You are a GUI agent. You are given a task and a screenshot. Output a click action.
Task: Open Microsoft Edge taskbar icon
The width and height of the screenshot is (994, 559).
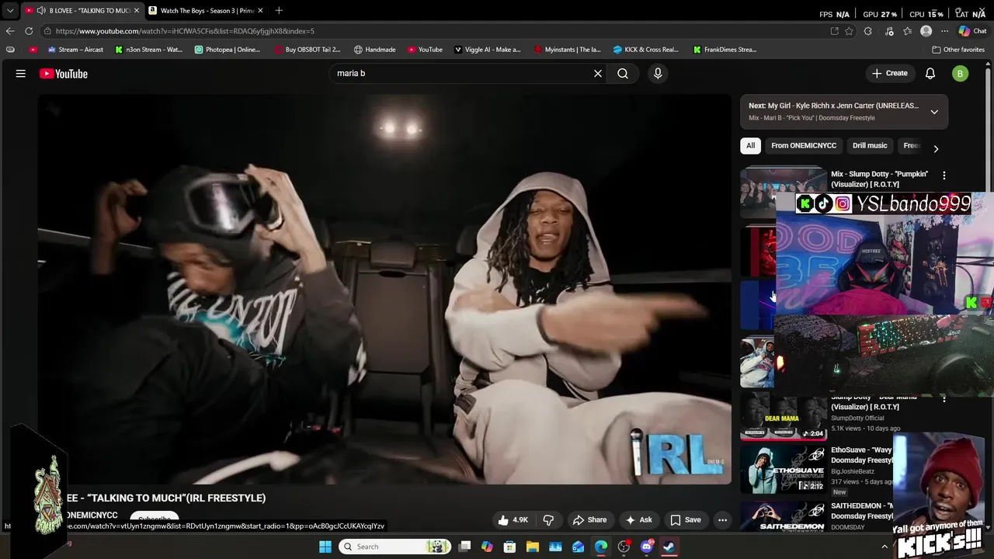[601, 547]
